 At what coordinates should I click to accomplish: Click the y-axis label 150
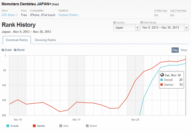(4, 100)
